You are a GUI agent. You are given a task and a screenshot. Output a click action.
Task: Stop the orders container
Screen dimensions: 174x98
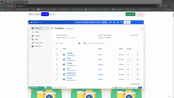point(128,60)
